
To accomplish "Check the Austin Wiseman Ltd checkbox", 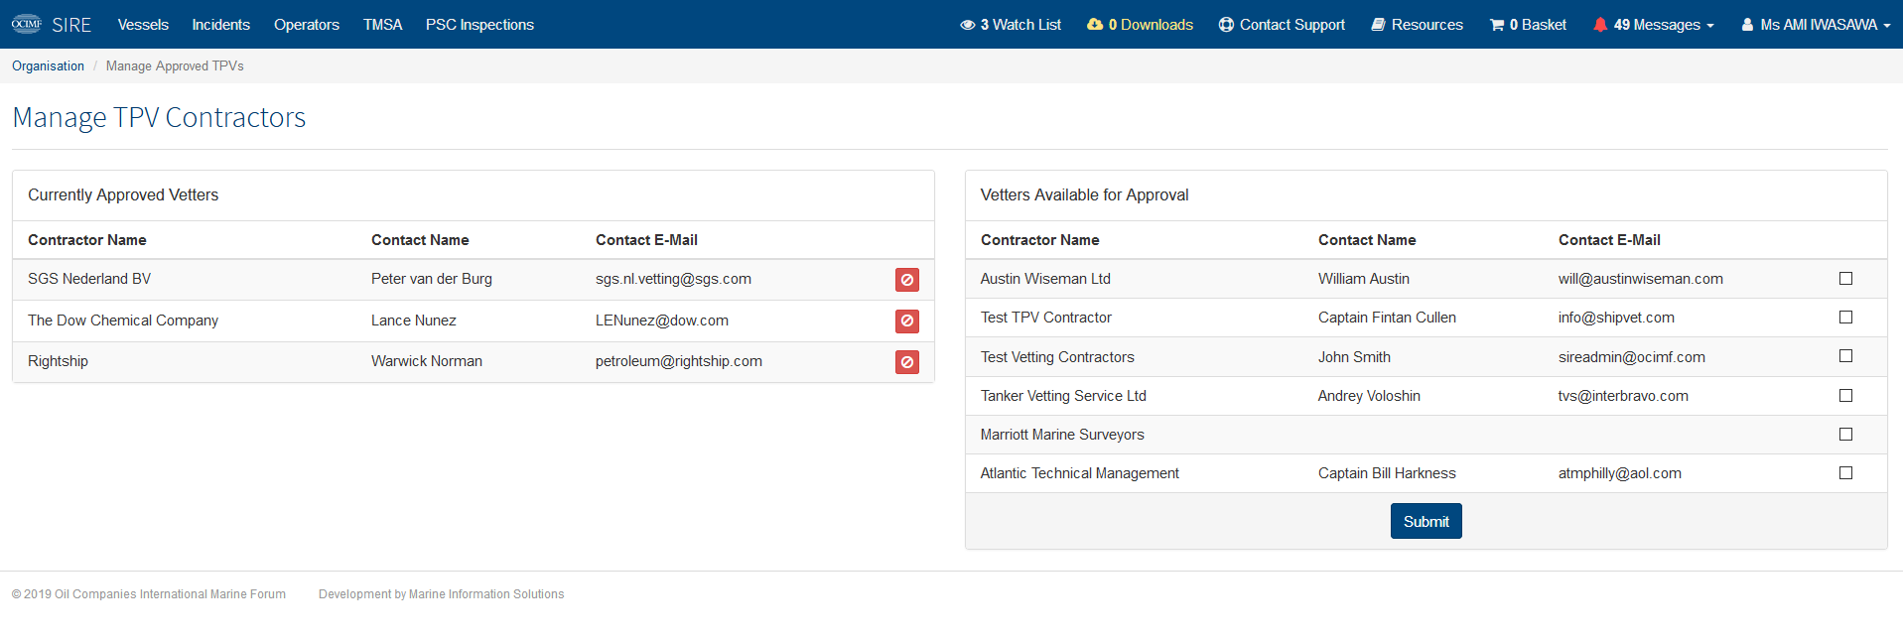I will click(x=1845, y=279).
